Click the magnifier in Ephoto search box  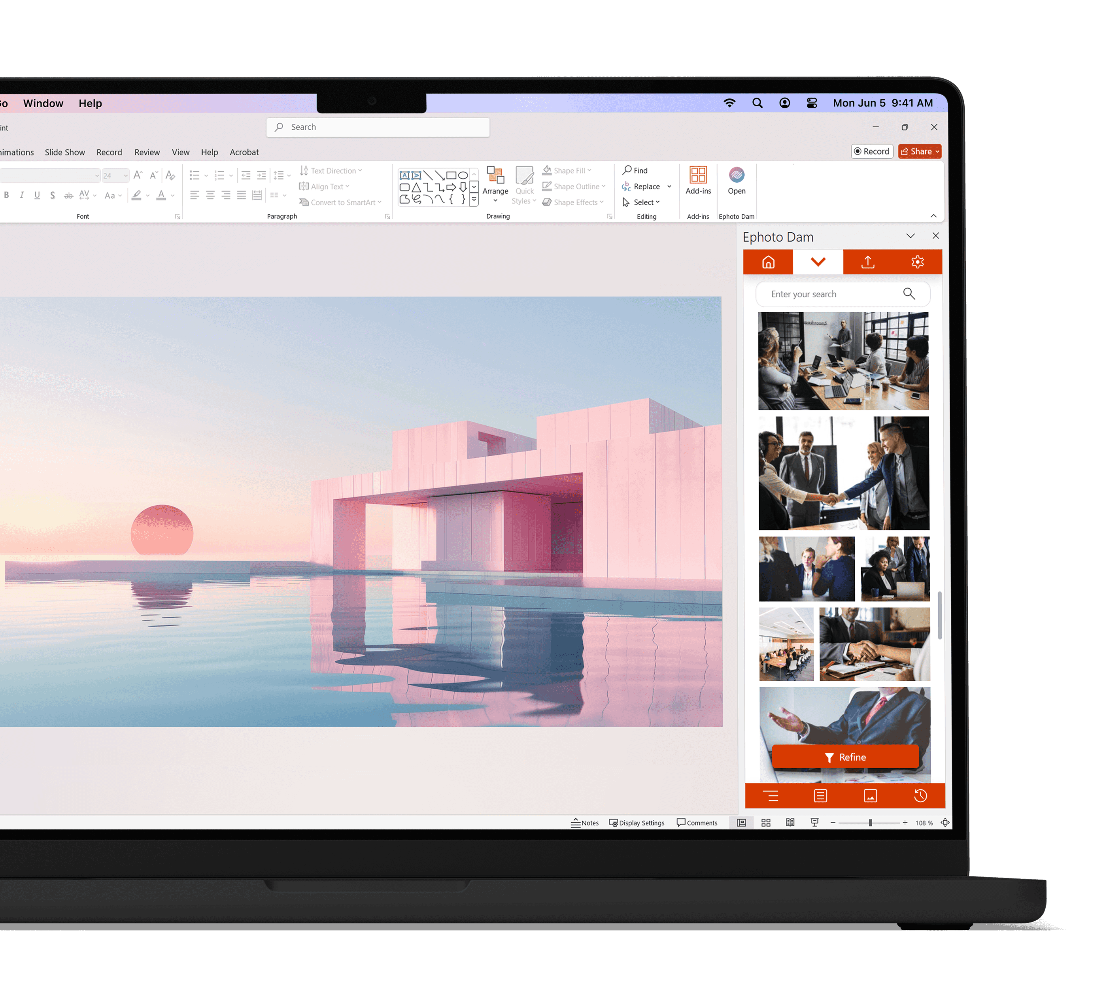click(x=909, y=294)
